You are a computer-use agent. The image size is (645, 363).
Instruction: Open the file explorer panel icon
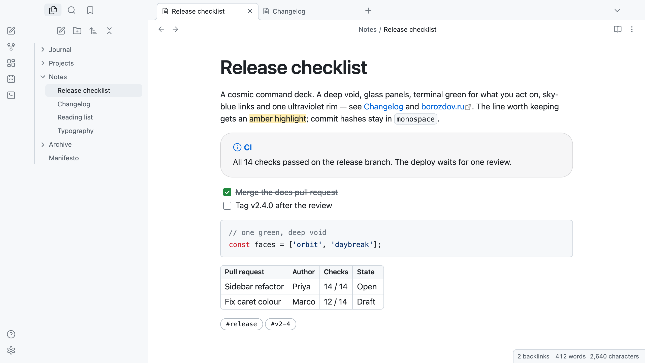pos(53,10)
